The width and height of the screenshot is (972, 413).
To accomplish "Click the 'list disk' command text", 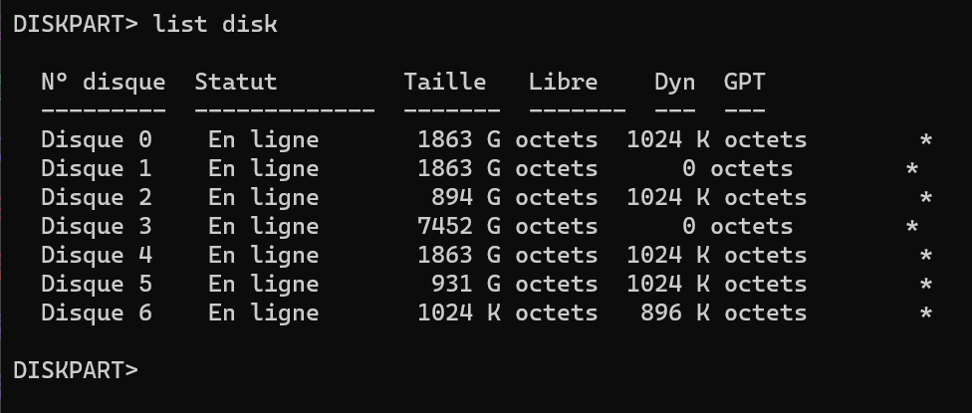I will click(214, 25).
